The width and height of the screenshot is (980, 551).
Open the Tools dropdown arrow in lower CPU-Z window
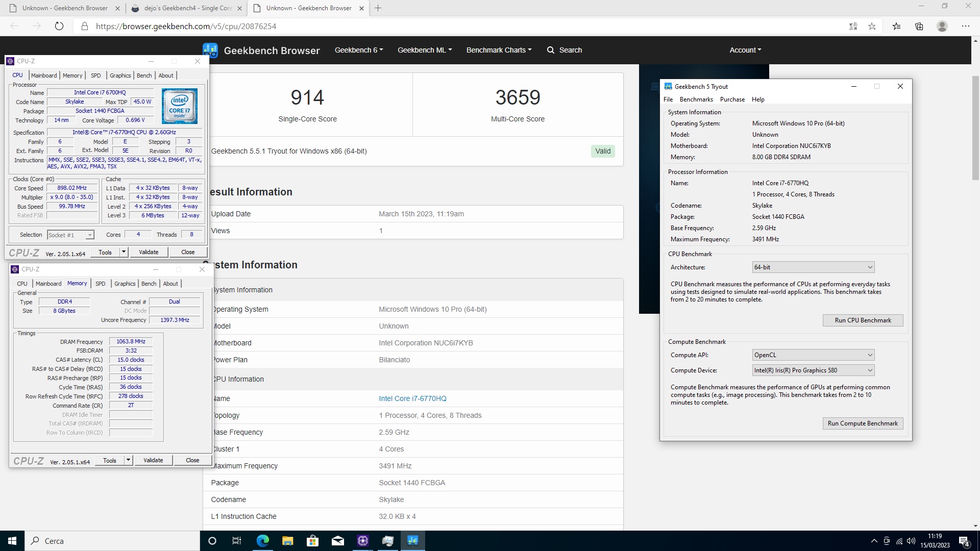tap(128, 460)
